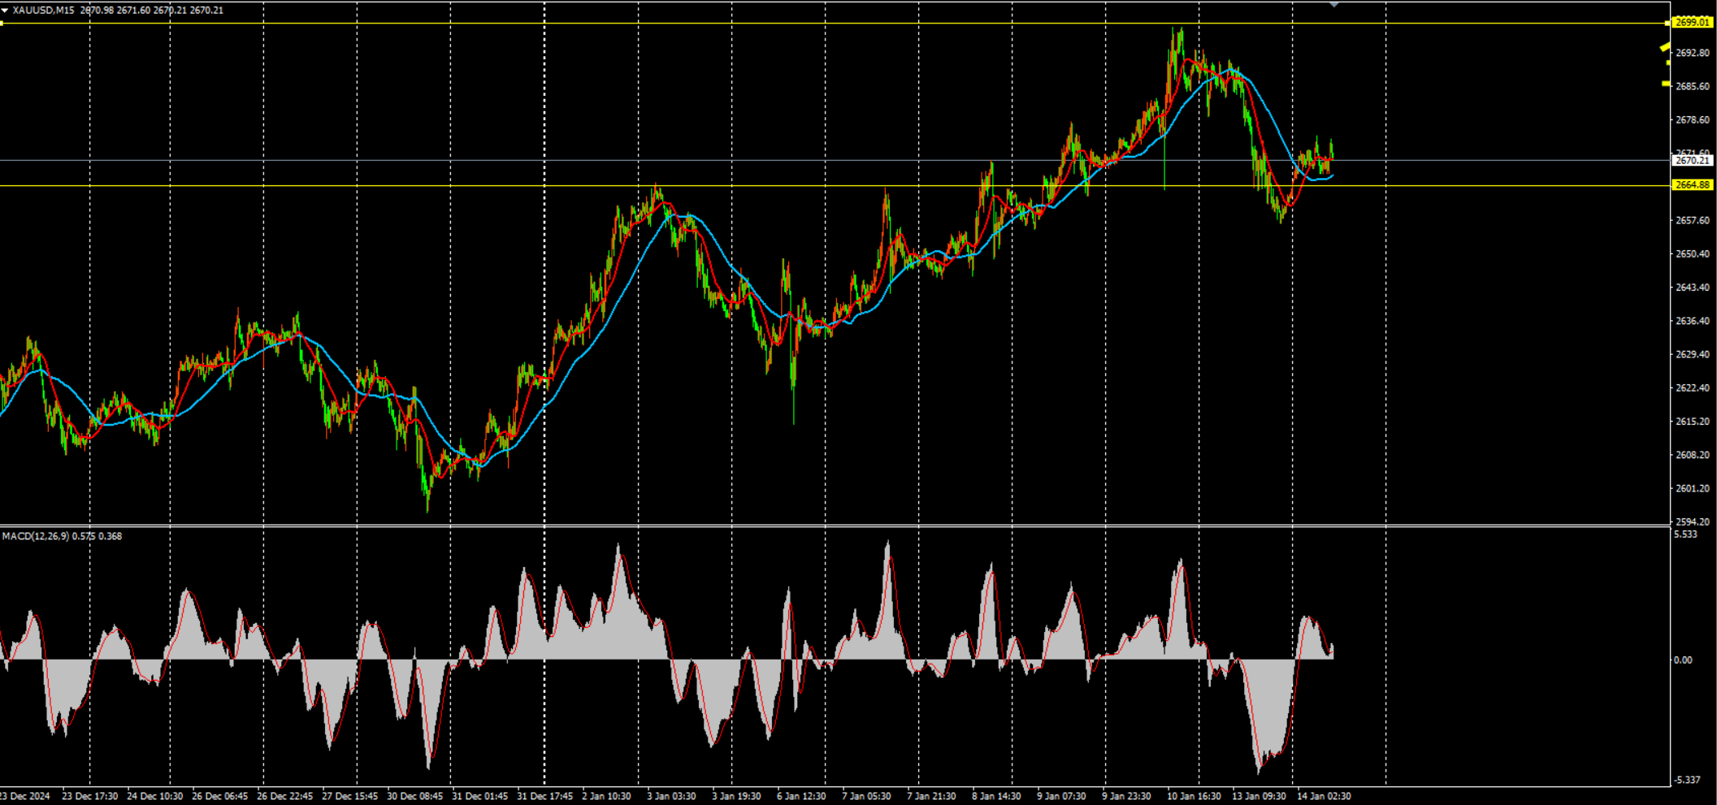Click the 2650.40 price axis label

pyautogui.click(x=1693, y=254)
